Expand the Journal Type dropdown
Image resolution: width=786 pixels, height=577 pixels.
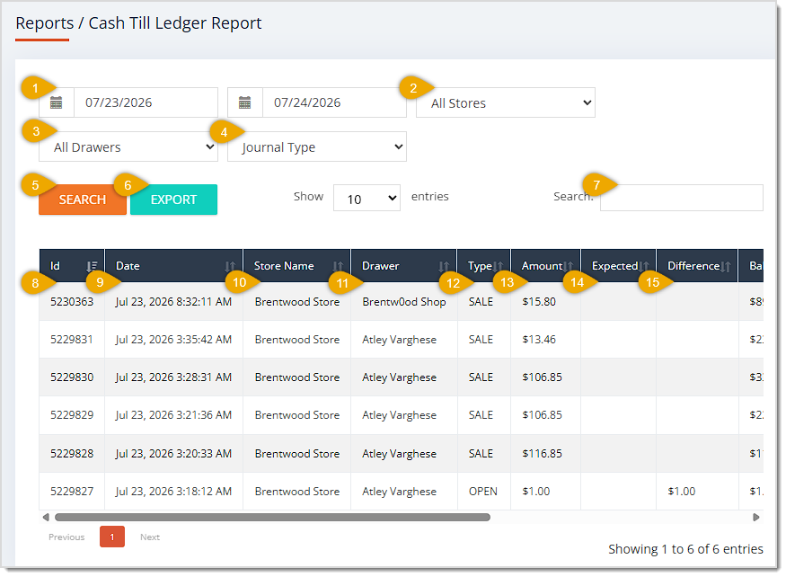point(317,147)
